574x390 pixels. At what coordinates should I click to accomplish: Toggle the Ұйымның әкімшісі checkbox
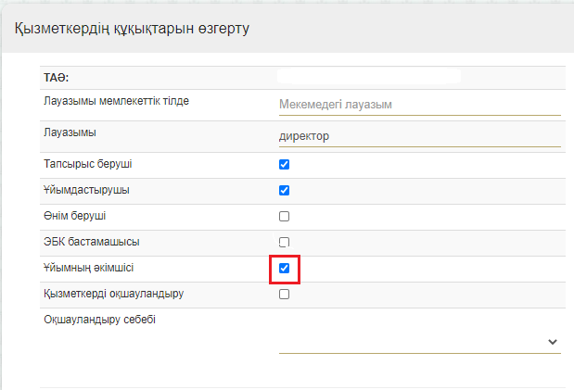pyautogui.click(x=285, y=269)
